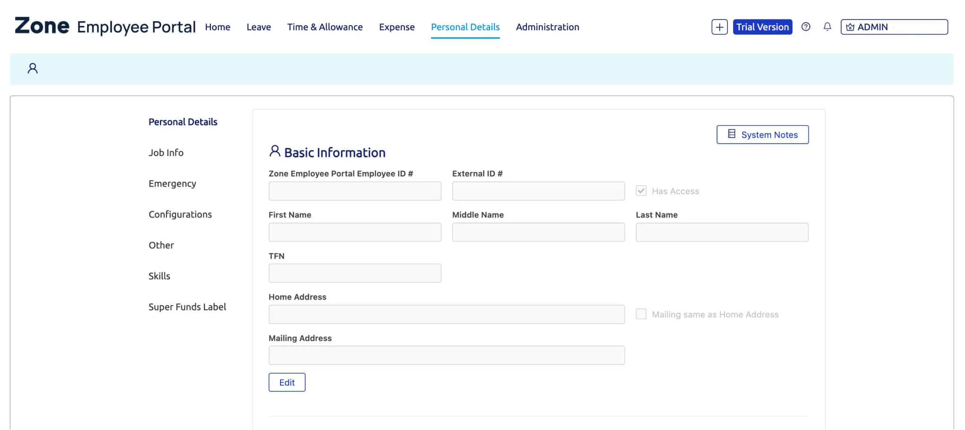
Task: Switch to the Emergency section
Action: (172, 184)
